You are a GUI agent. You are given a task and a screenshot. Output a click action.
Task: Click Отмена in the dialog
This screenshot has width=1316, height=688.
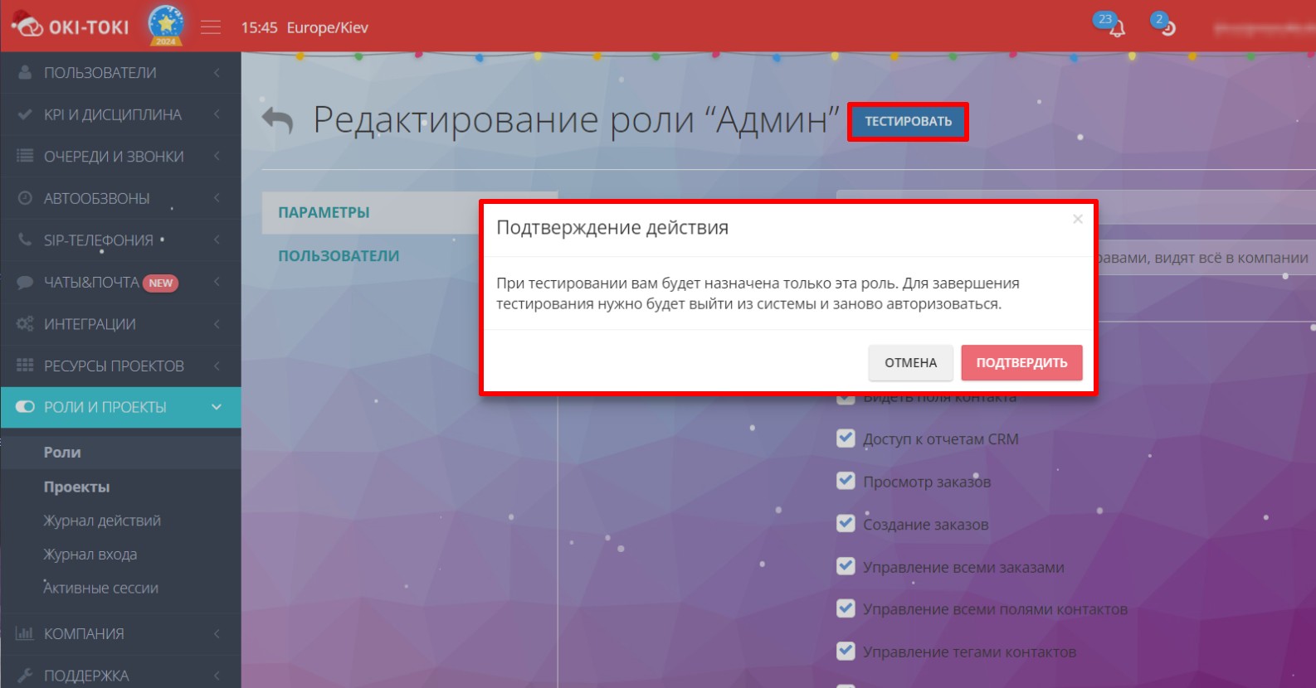pos(910,362)
